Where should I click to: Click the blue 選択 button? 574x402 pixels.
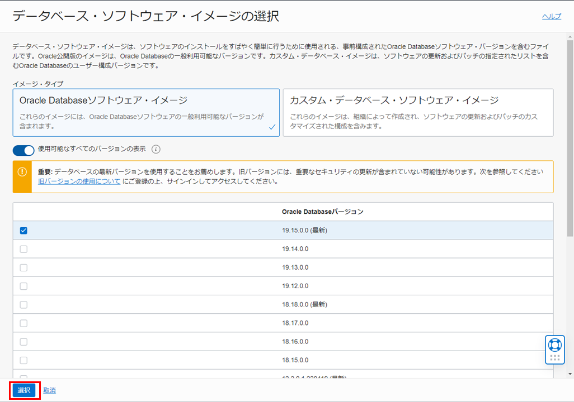pos(24,390)
